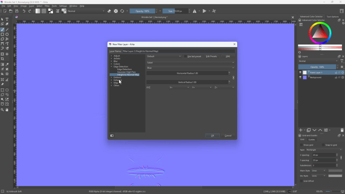
Task: Click the delete layer trash icon
Action: tap(342, 130)
